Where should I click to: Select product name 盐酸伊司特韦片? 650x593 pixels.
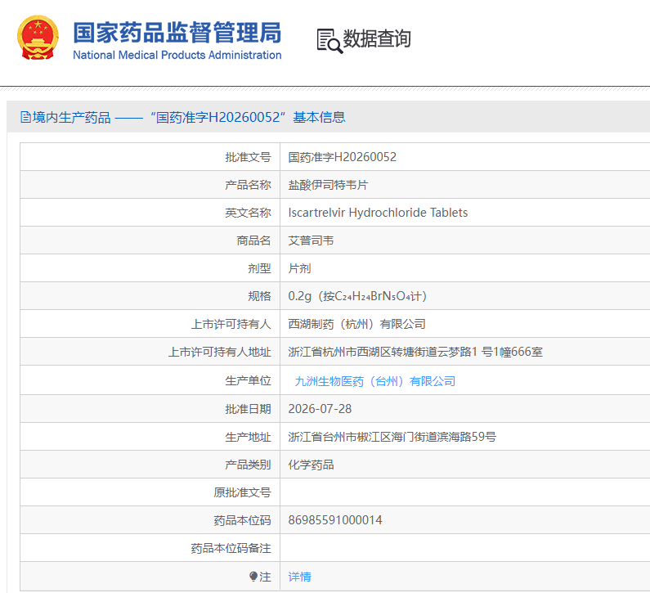328,185
